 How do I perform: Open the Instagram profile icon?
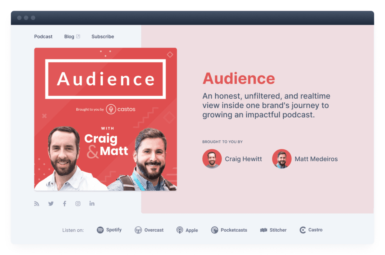(x=78, y=204)
